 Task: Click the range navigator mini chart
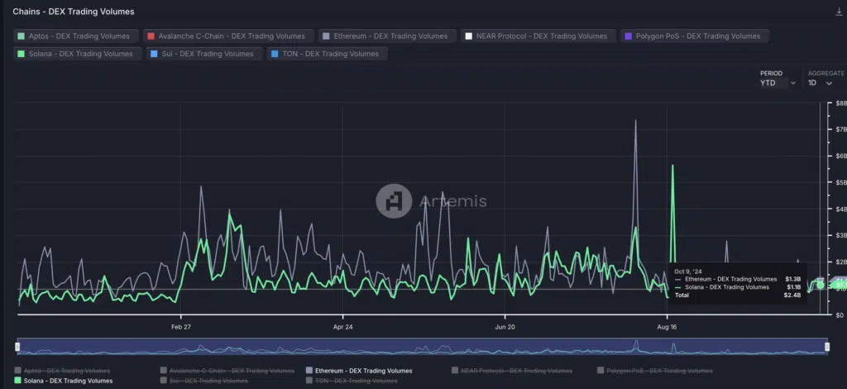(423, 346)
